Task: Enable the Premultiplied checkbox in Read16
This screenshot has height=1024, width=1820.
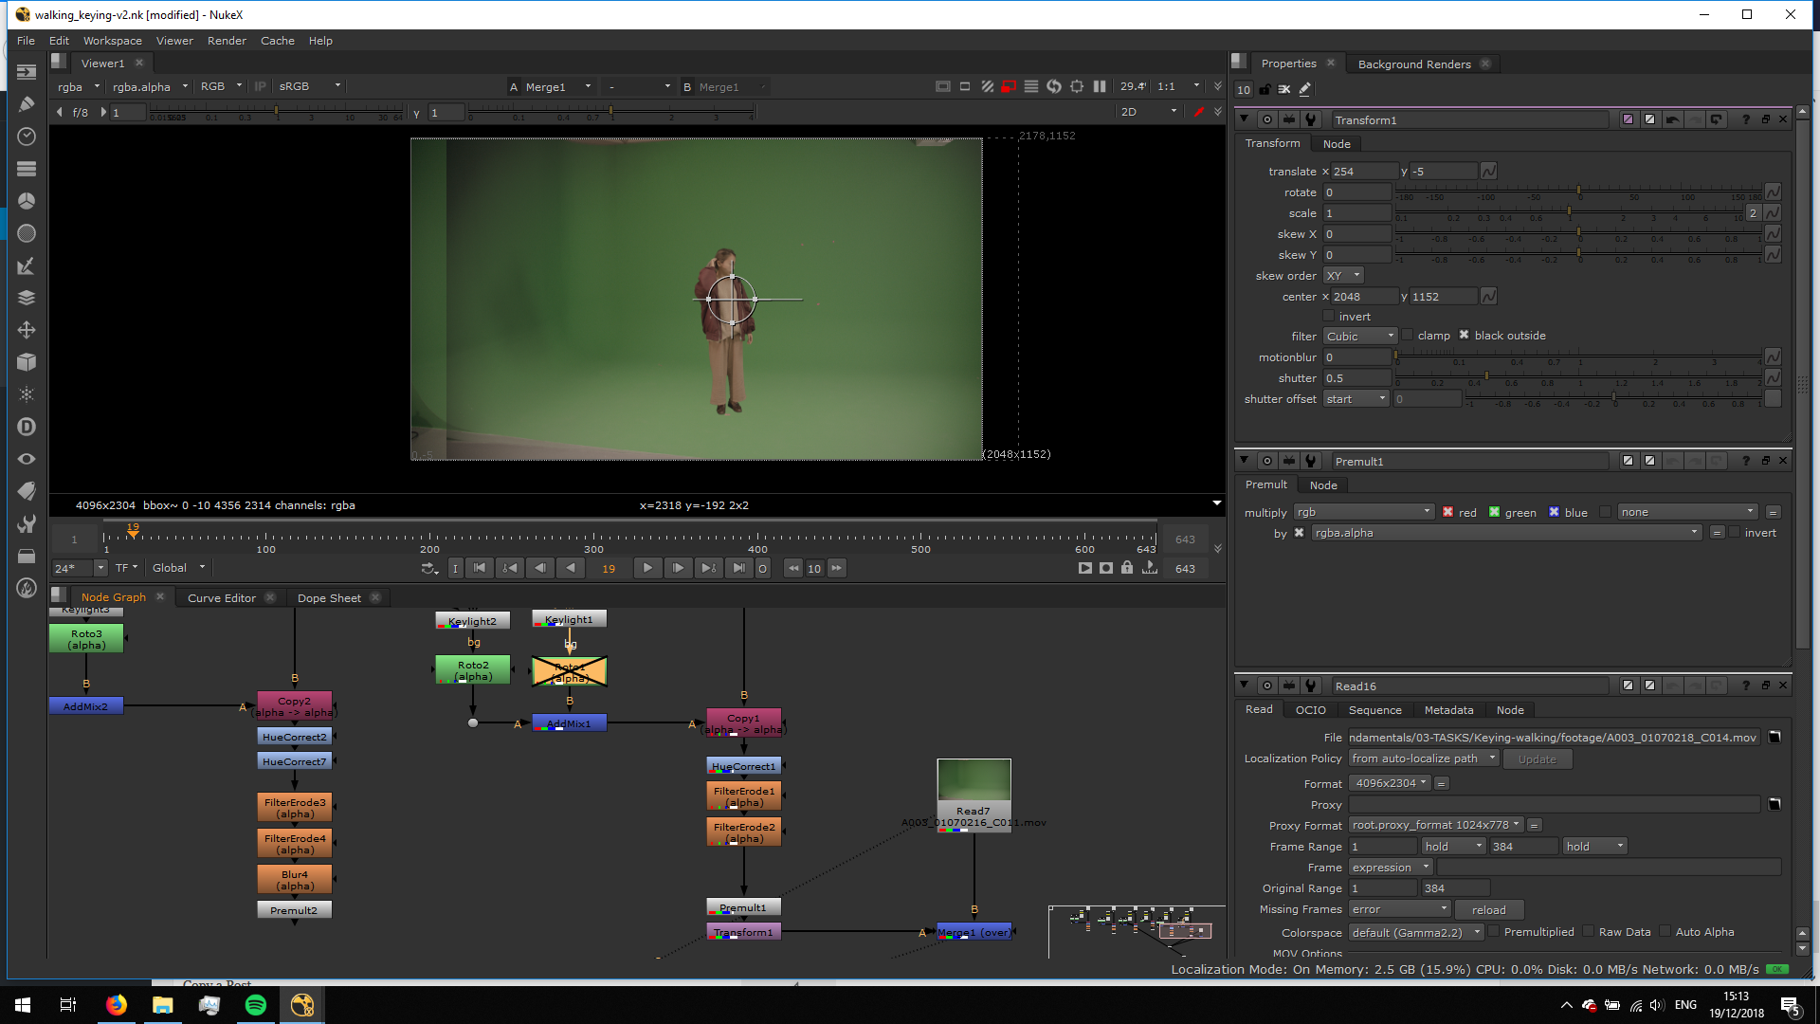Action: click(x=1494, y=932)
